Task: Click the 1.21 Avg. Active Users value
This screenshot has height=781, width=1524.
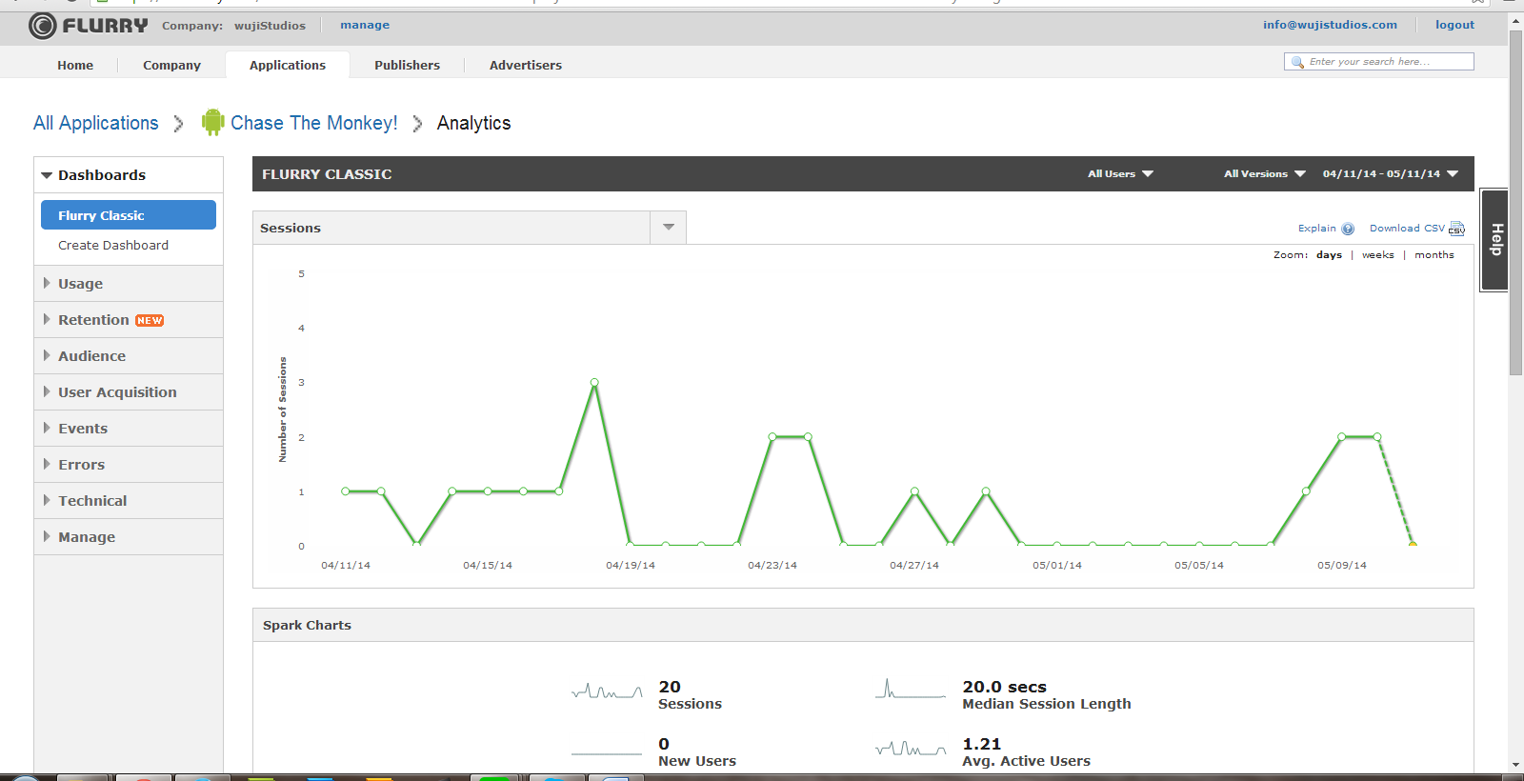Action: point(981,744)
